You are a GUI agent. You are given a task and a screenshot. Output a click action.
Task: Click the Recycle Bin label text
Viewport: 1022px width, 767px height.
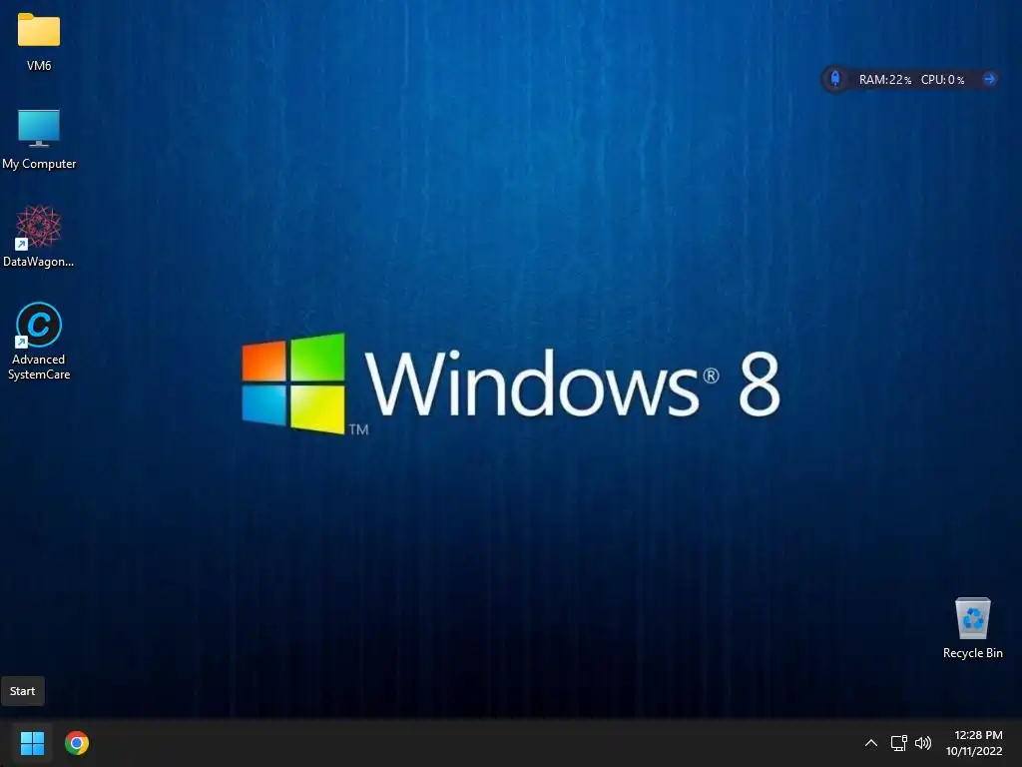[972, 653]
